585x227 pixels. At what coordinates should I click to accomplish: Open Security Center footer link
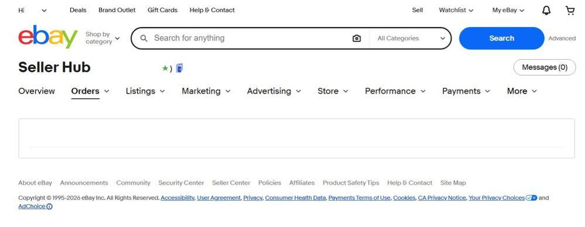click(x=181, y=183)
